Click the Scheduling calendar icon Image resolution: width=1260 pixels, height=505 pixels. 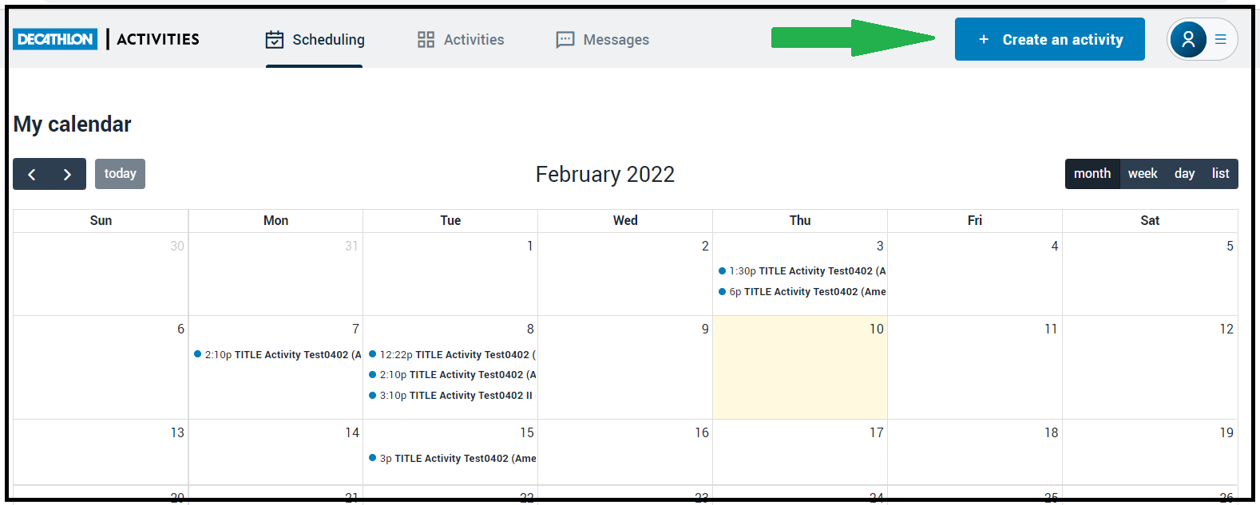pyautogui.click(x=275, y=40)
